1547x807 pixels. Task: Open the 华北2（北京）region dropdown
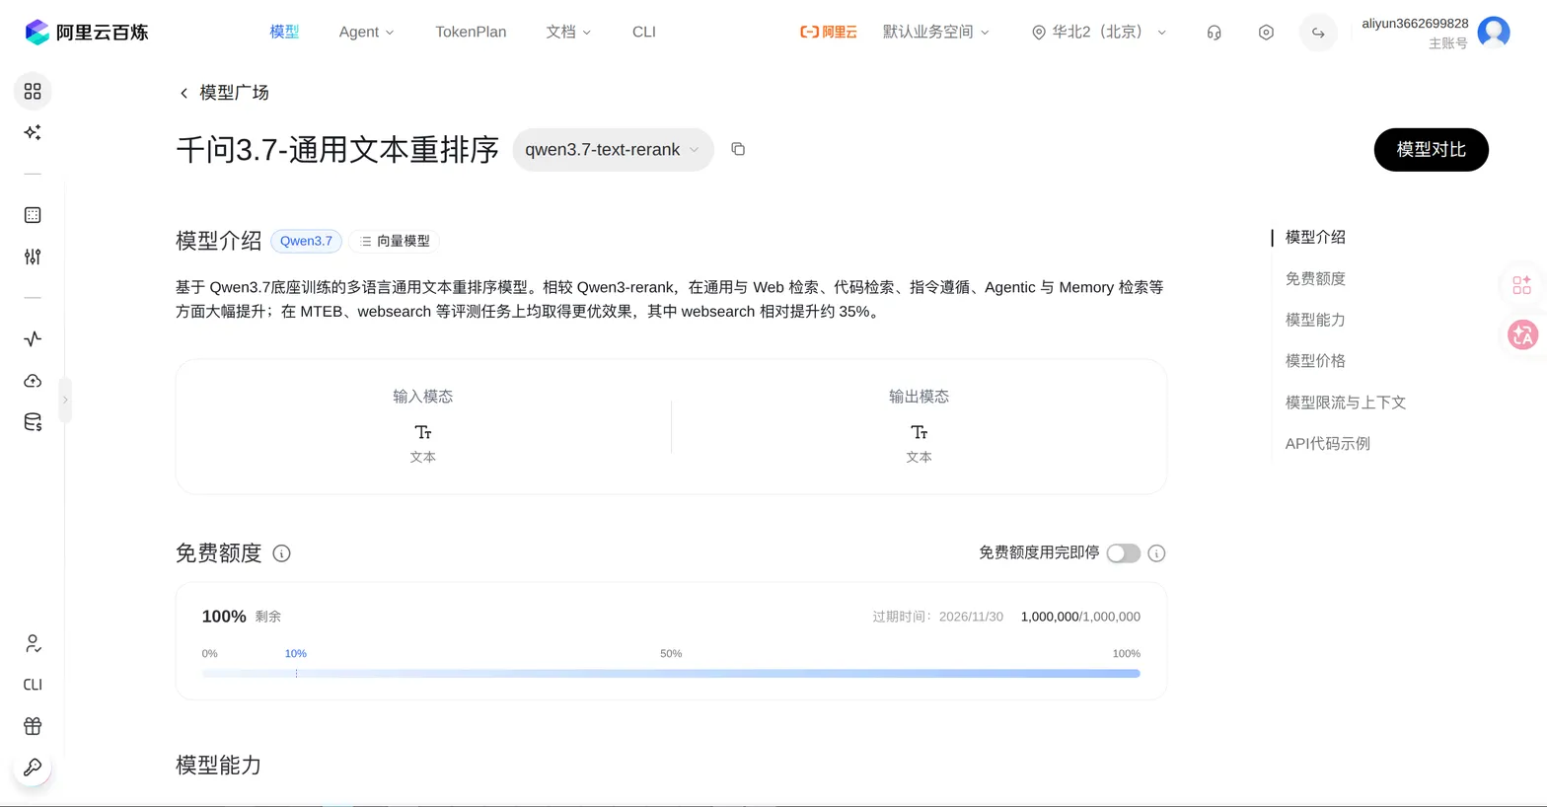pyautogui.click(x=1099, y=33)
